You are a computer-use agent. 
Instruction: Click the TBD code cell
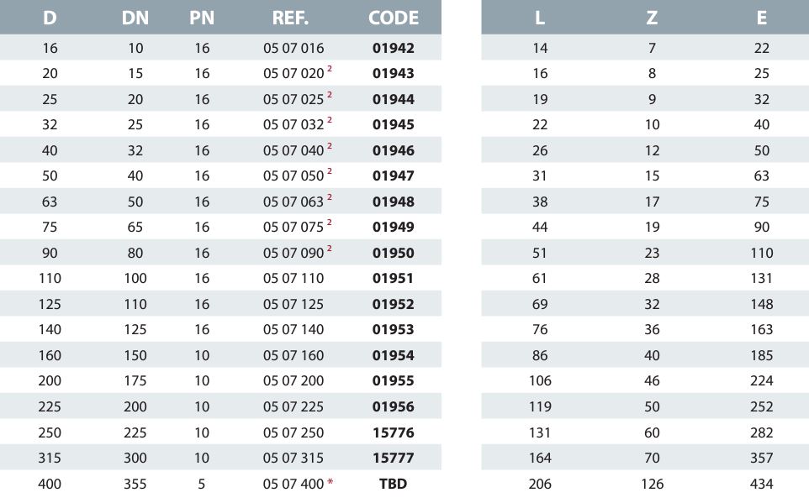click(394, 484)
